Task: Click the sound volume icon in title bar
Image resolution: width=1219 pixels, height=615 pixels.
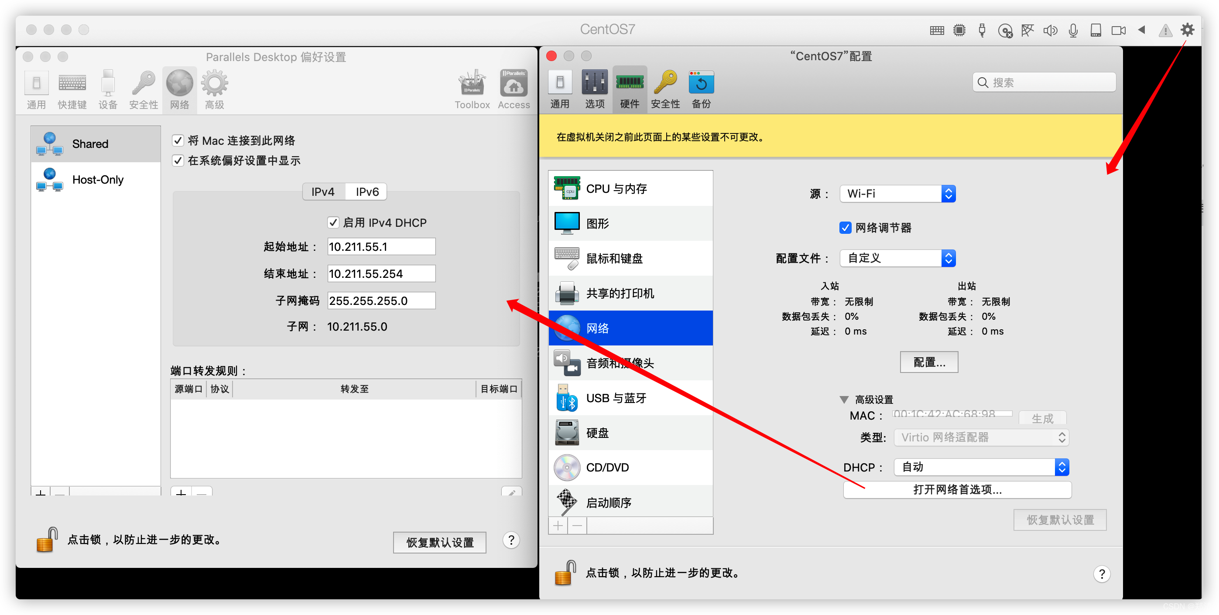Action: coord(1050,31)
